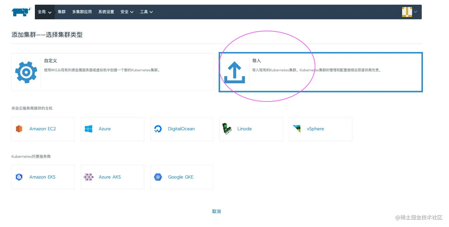Click the import upload arrow icon
Screen dimensions: 449x227
pos(234,72)
